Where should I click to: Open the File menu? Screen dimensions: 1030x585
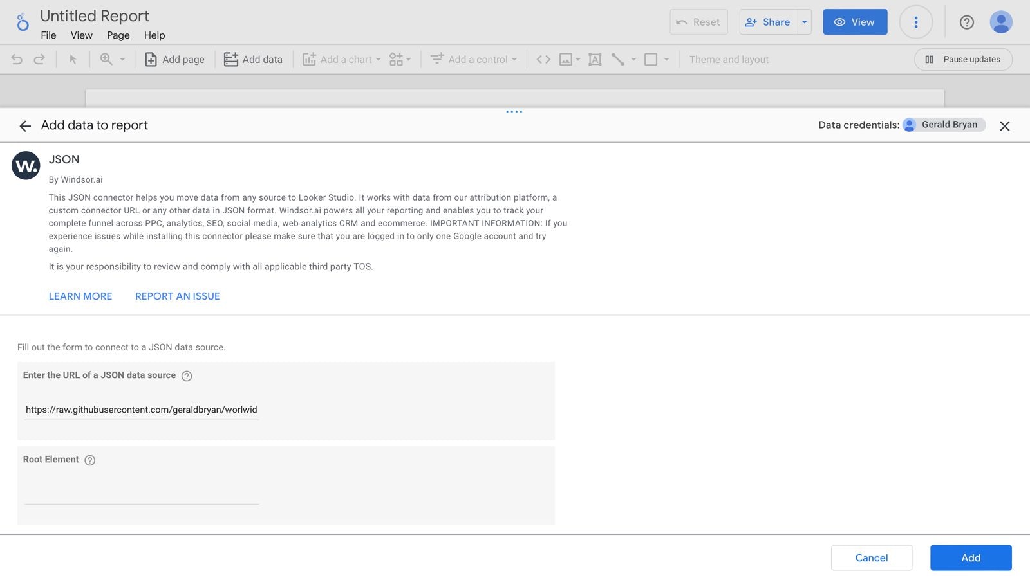coord(48,35)
